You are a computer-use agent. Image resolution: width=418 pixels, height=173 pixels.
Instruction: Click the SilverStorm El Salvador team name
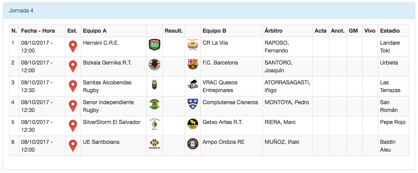coord(112,122)
